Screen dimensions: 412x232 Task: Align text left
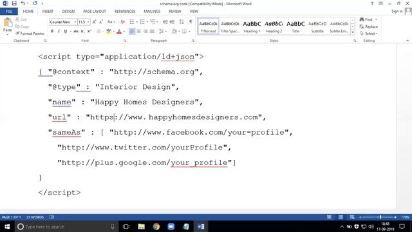coord(132,32)
